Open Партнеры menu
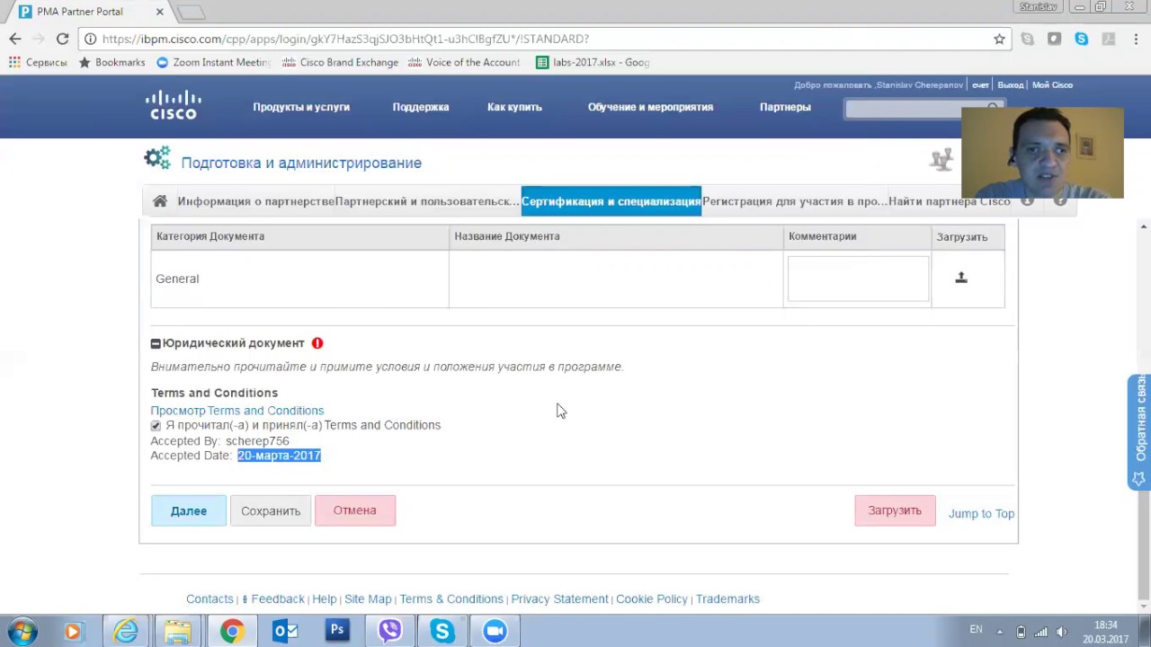Screen dimensions: 1151x647 click(785, 107)
